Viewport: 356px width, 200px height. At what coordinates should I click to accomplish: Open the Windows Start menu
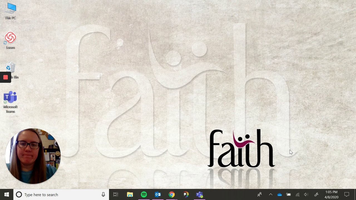tap(7, 195)
